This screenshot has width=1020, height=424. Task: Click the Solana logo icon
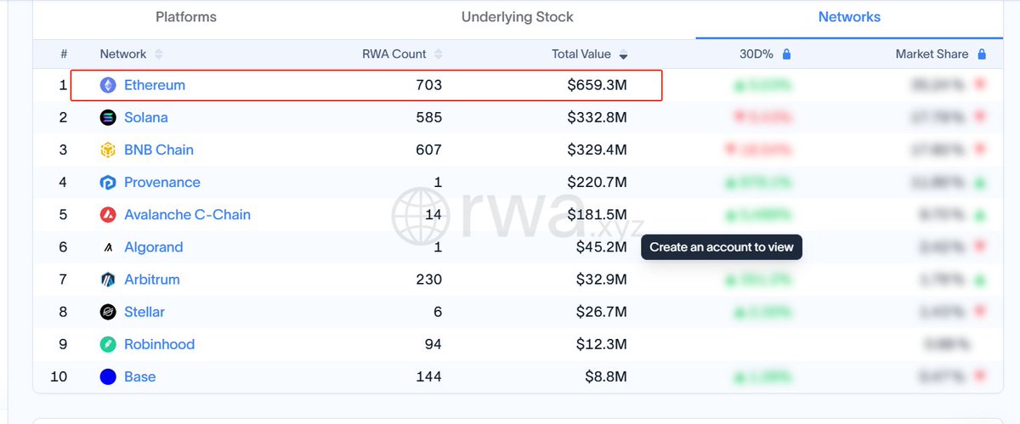coord(108,117)
